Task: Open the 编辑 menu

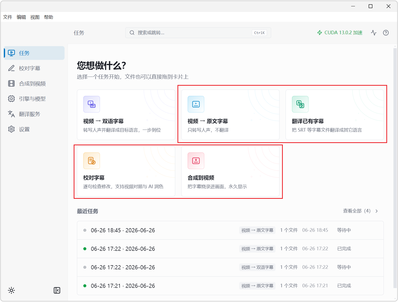Action: click(x=21, y=17)
